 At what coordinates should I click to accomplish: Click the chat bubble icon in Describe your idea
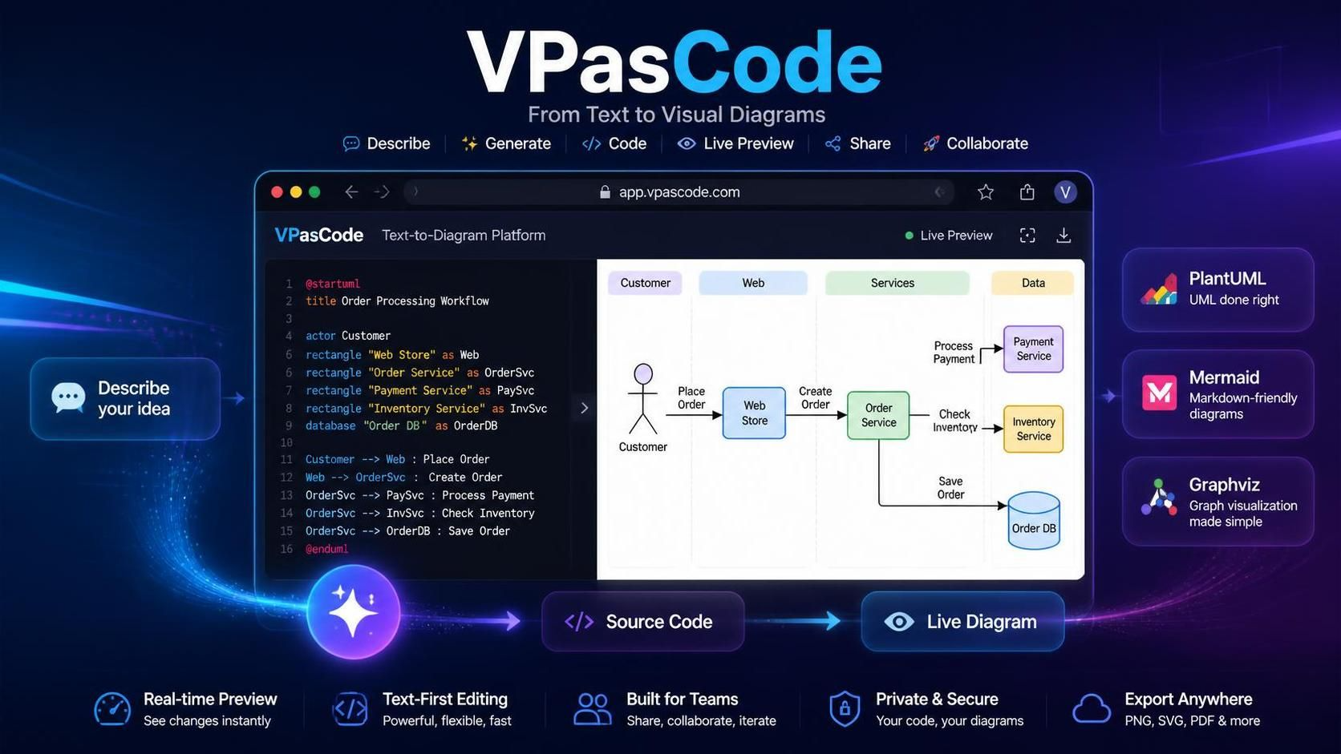click(68, 397)
